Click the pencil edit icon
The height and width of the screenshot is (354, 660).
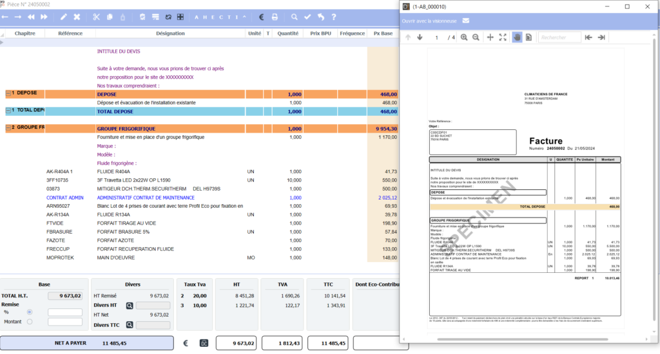(63, 17)
